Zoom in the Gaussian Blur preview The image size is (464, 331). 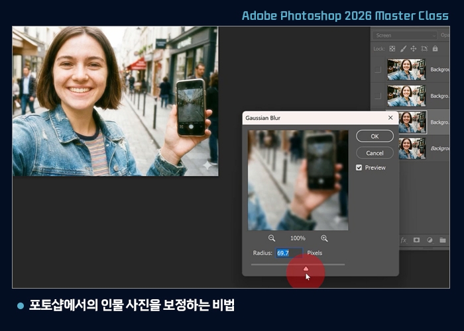pyautogui.click(x=324, y=238)
